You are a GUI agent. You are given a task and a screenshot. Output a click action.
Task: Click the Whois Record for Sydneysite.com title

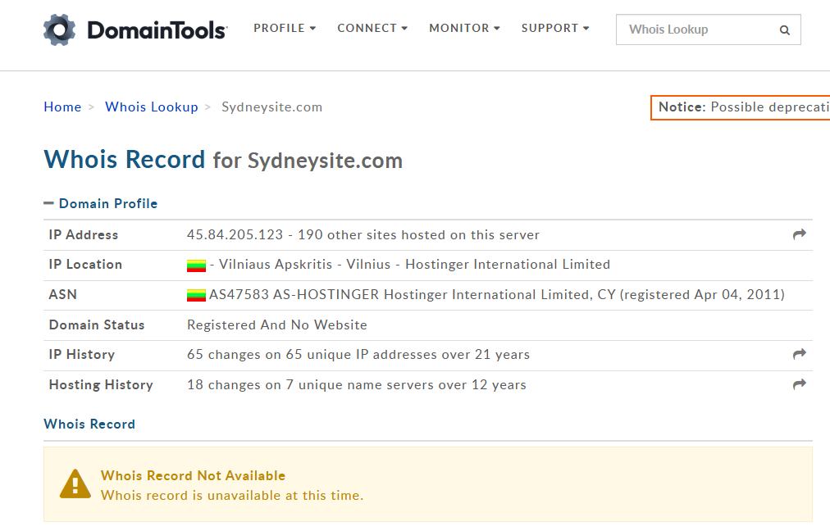coord(223,160)
